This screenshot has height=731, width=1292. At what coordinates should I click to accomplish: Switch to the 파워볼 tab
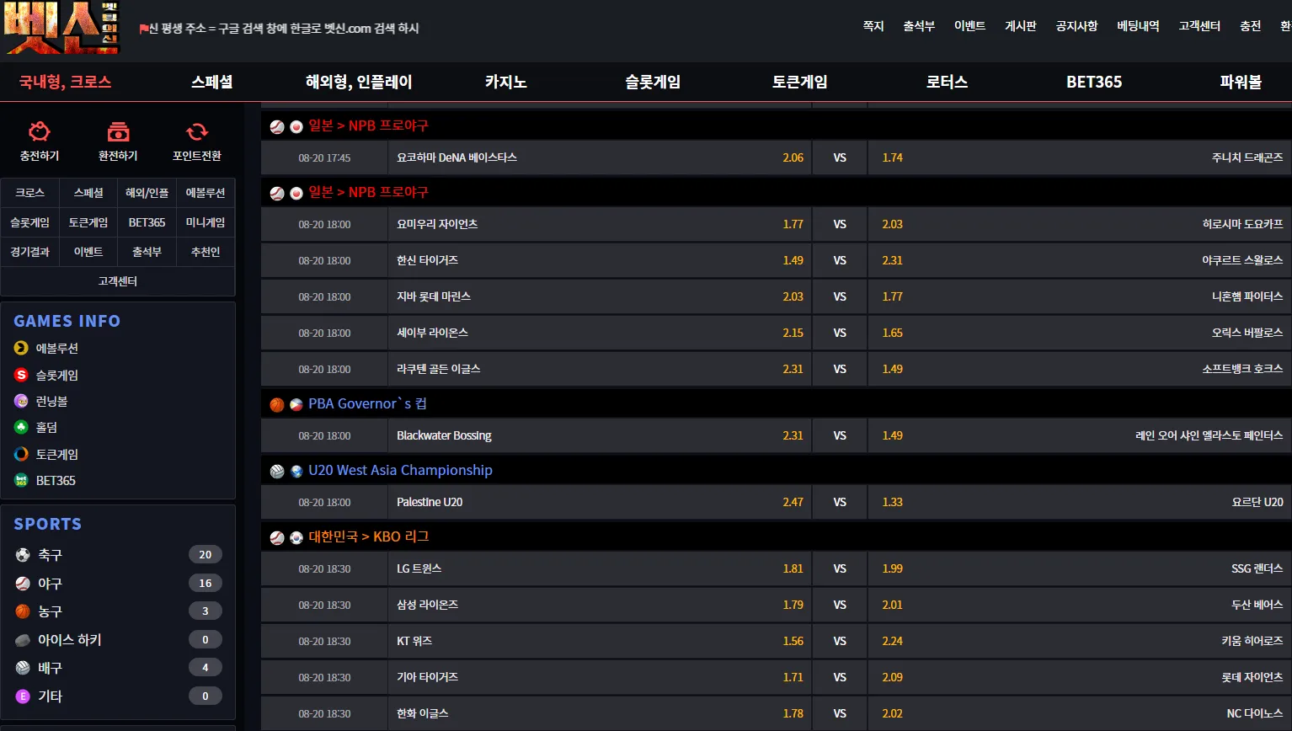pos(1241,82)
